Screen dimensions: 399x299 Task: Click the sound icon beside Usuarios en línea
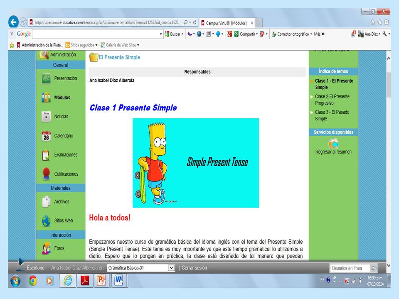click(374, 268)
